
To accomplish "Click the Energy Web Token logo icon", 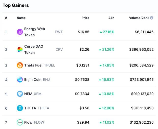I will coord(20,32).
